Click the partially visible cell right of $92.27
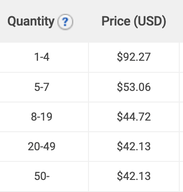The image size is (183, 192). pyautogui.click(x=181, y=57)
